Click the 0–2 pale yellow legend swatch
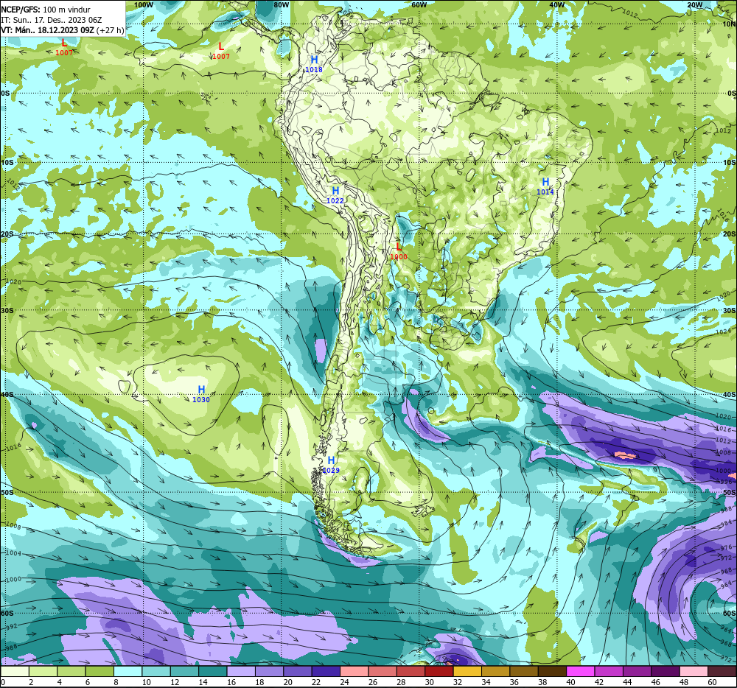The width and height of the screenshot is (737, 688). click(x=15, y=672)
